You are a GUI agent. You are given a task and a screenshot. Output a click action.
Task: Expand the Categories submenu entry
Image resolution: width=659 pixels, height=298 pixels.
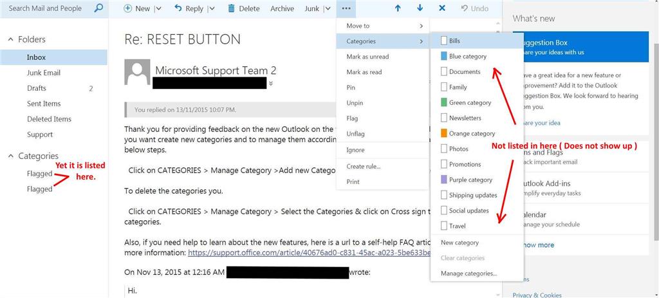pos(382,41)
